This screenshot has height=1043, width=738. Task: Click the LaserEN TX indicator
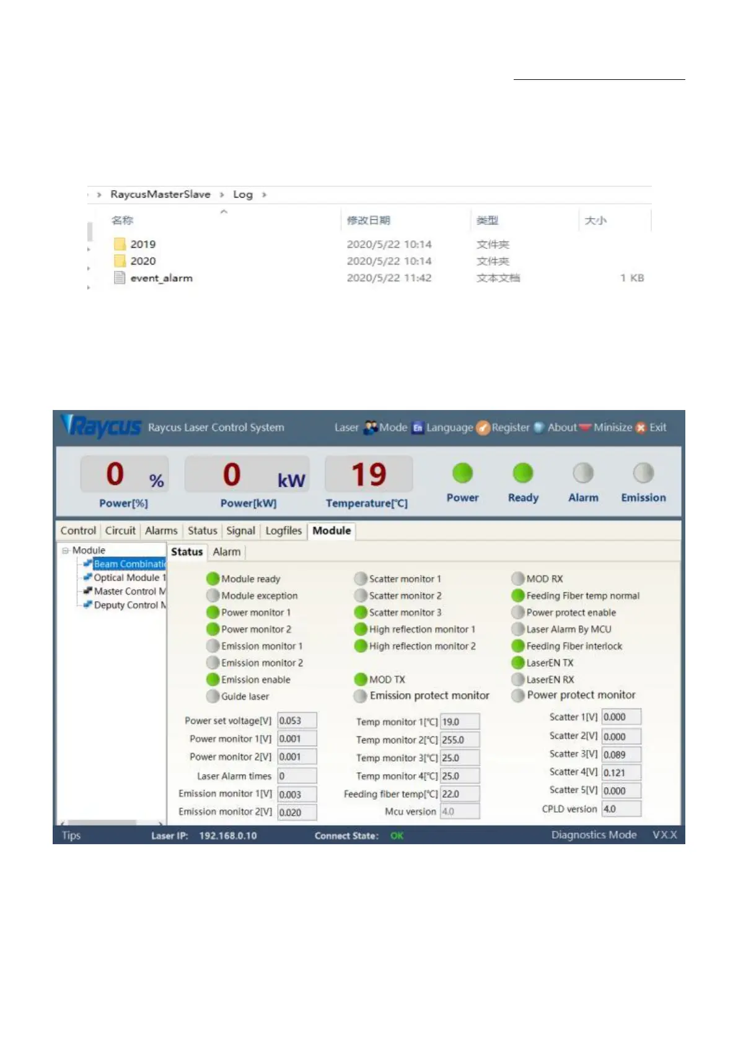pyautogui.click(x=518, y=662)
